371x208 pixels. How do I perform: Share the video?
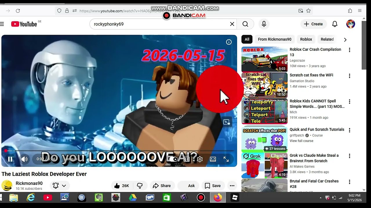click(x=162, y=186)
